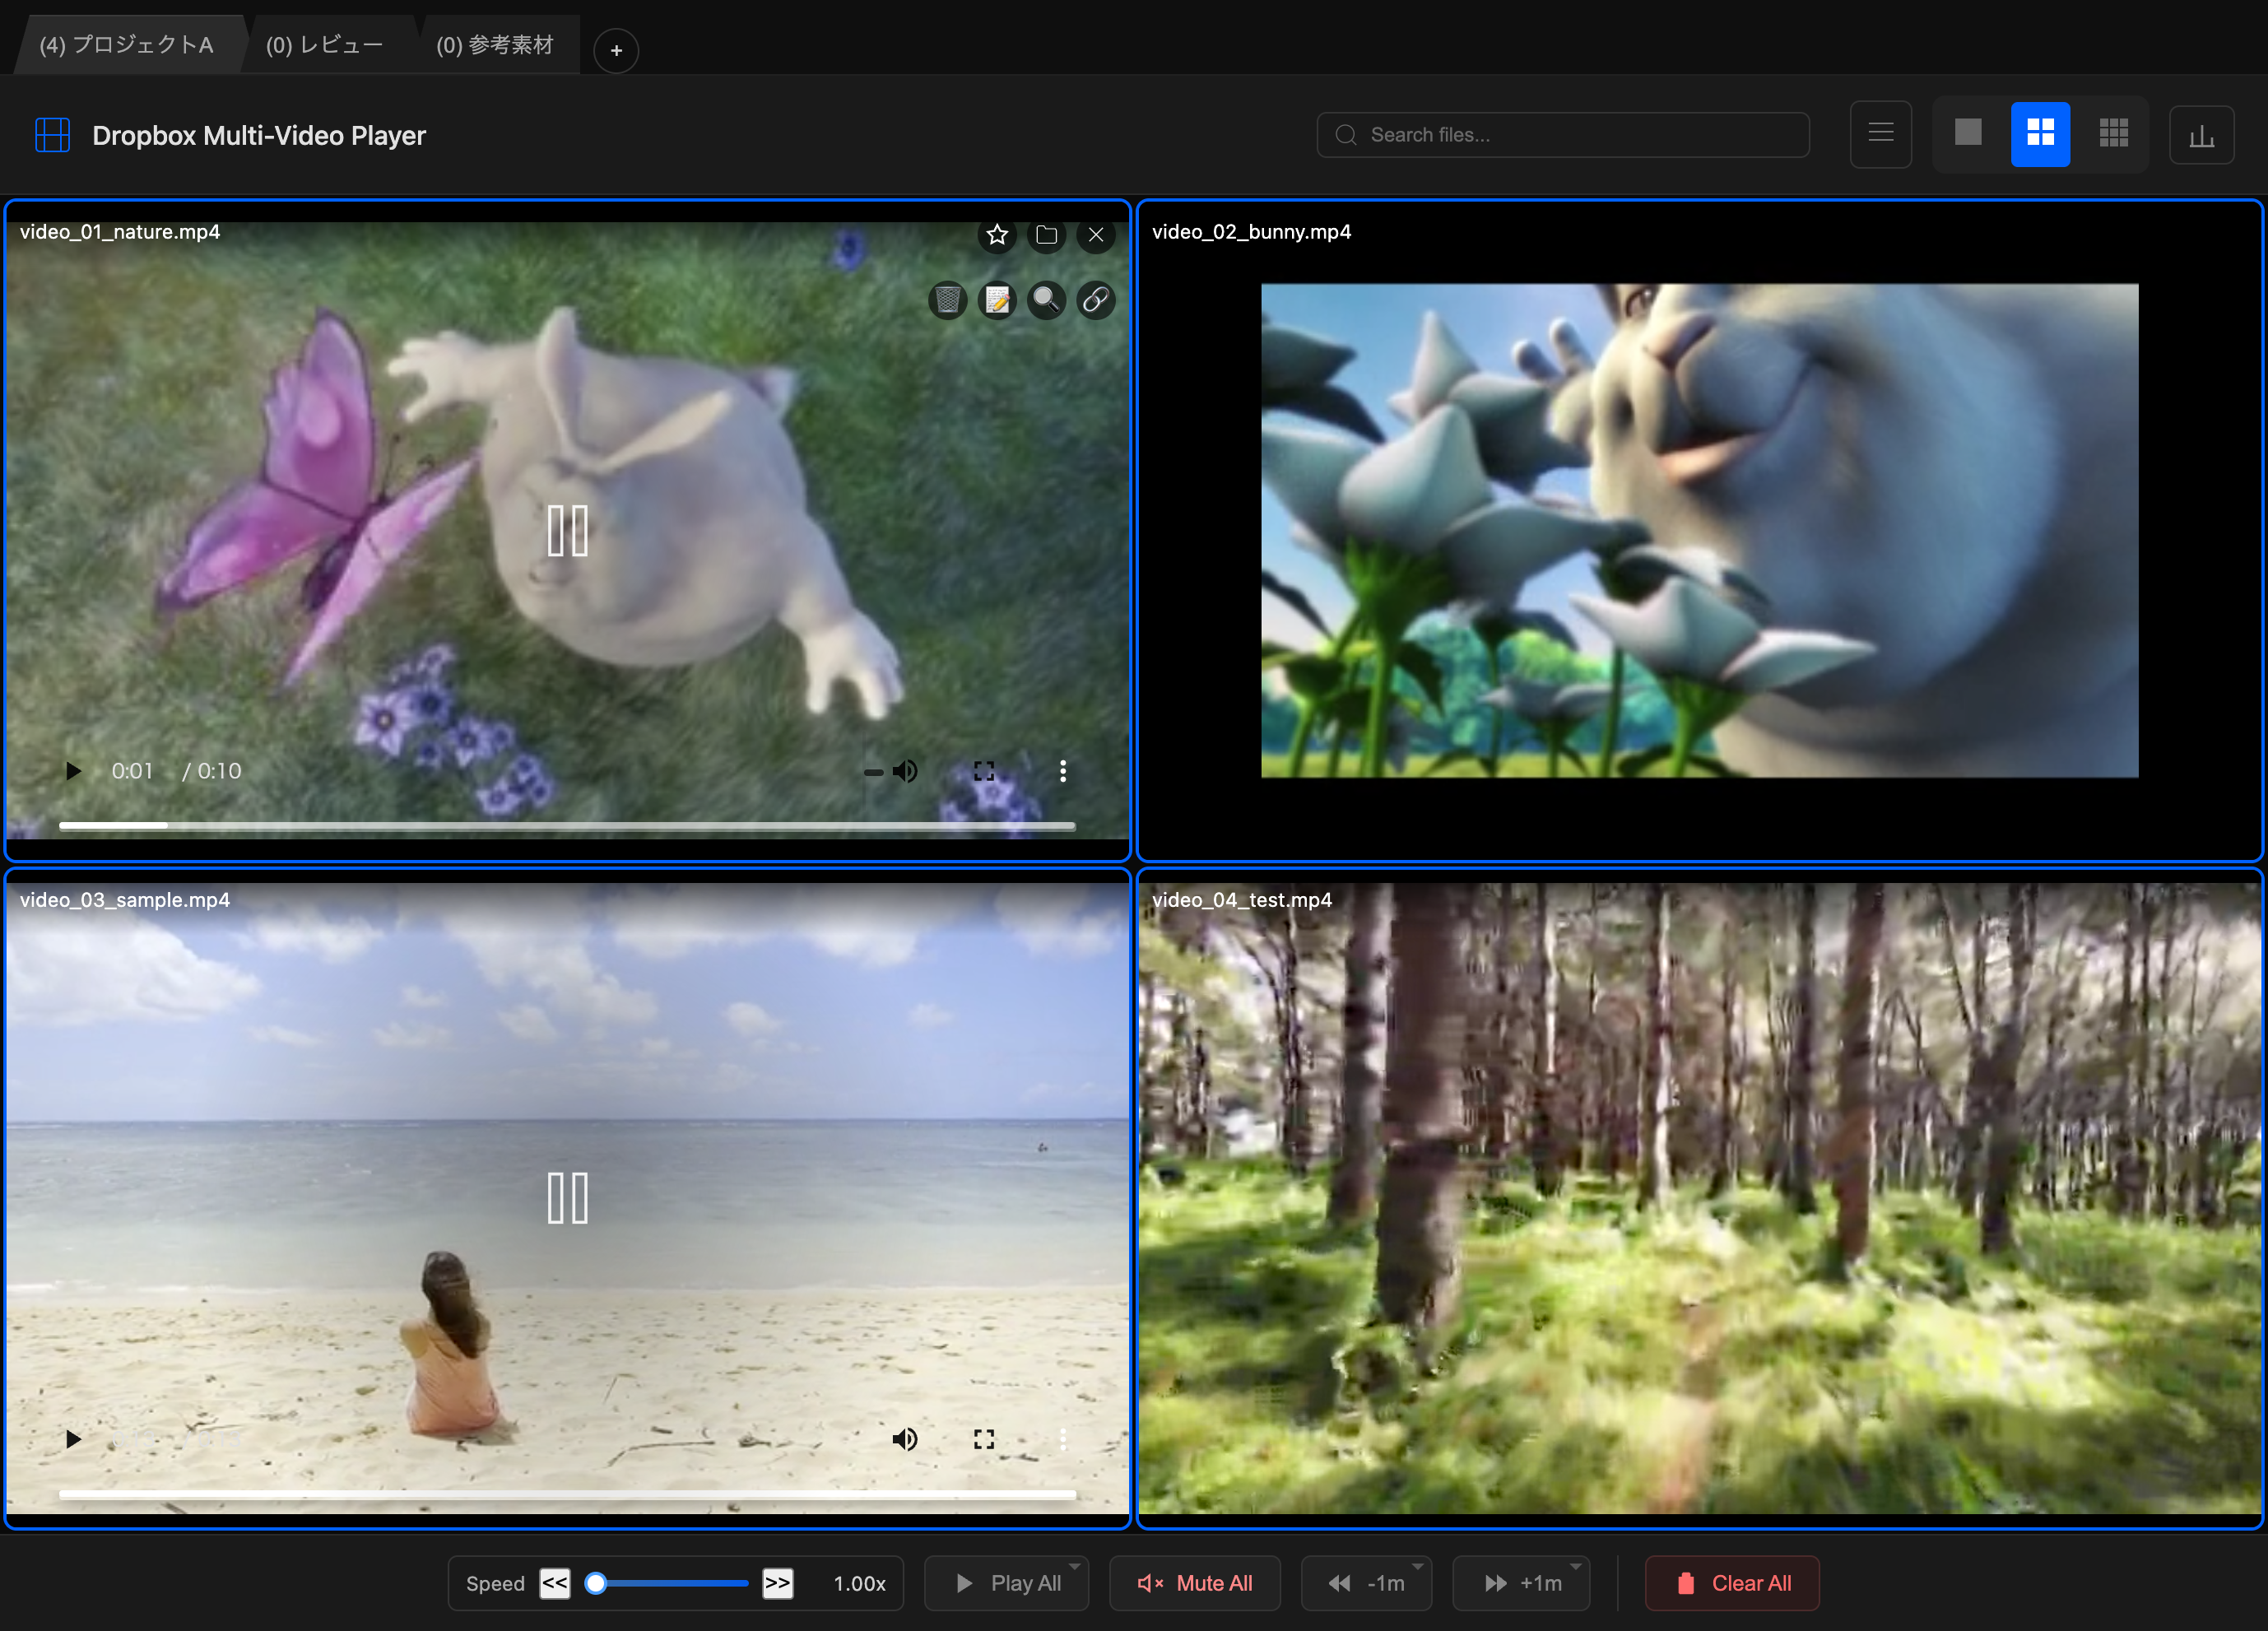
Task: Expand the +1m forward dropdown arrow
Action: tap(1575, 1566)
